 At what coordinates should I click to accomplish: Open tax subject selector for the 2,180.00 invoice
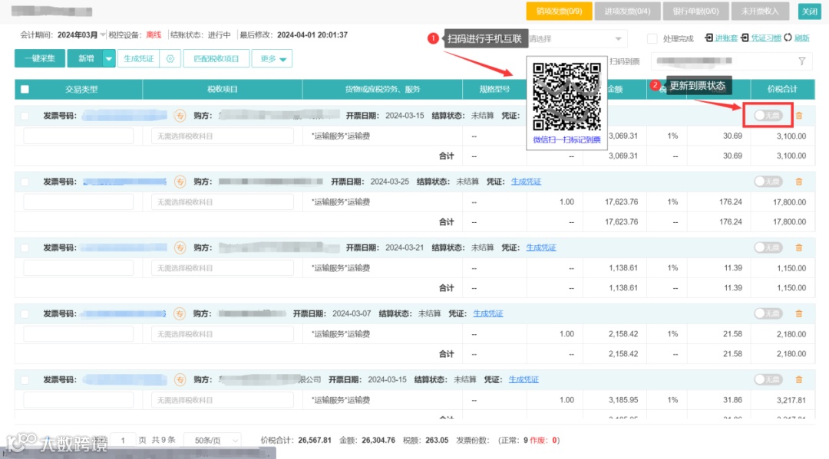coord(222,334)
